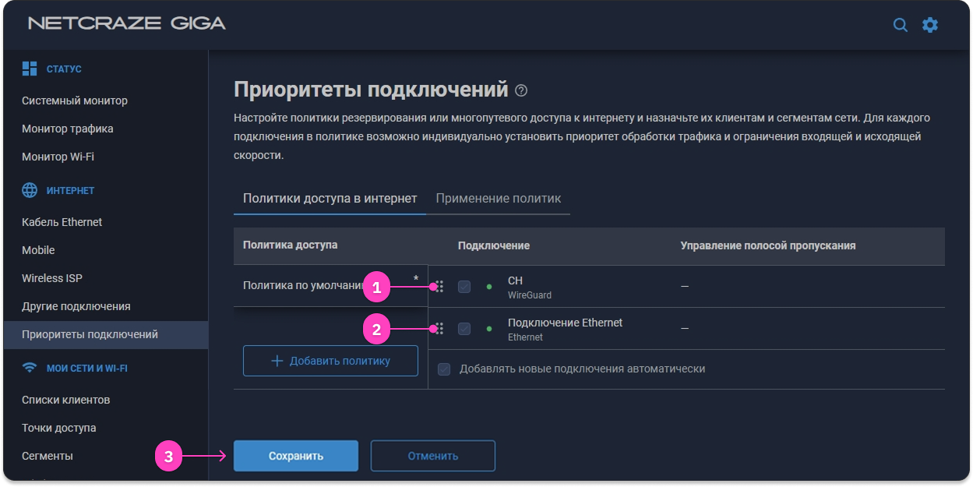Click the help question mark beside page title

[x=521, y=90]
